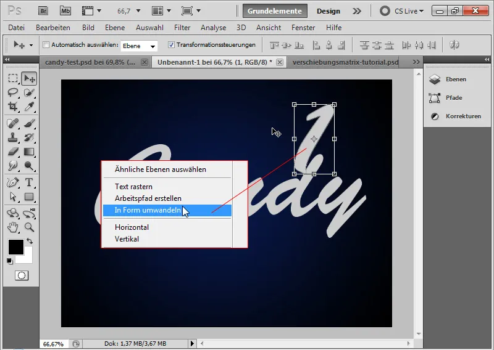Select the Pen tool
The height and width of the screenshot is (350, 494).
tap(13, 182)
